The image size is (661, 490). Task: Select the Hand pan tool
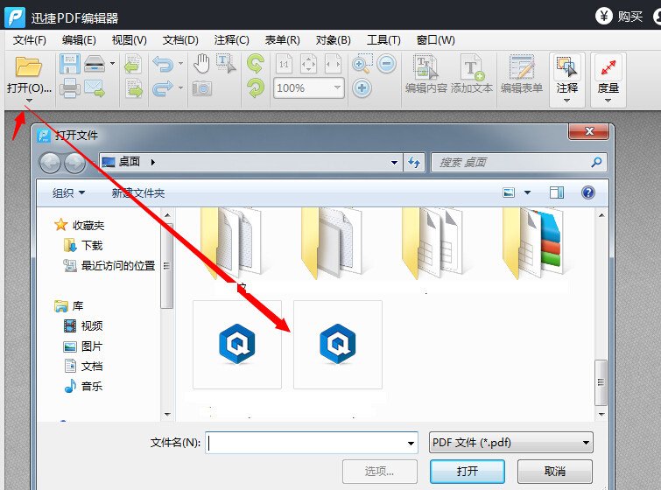point(201,64)
